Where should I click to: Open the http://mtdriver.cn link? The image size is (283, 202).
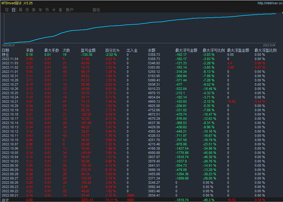click(270, 3)
